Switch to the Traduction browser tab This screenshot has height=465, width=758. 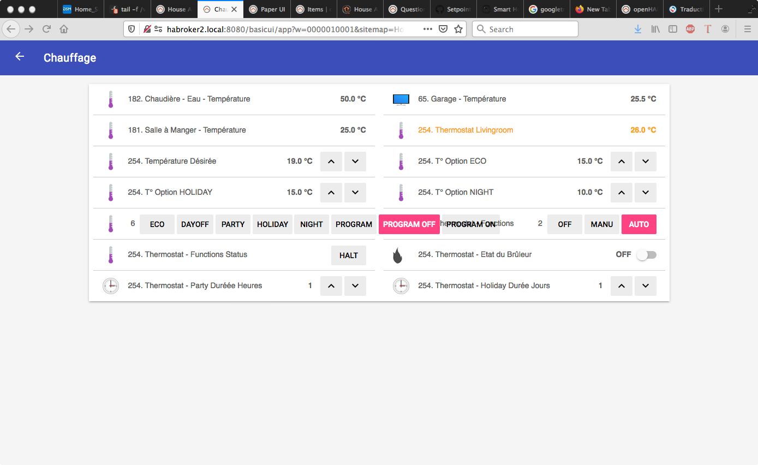tap(686, 9)
